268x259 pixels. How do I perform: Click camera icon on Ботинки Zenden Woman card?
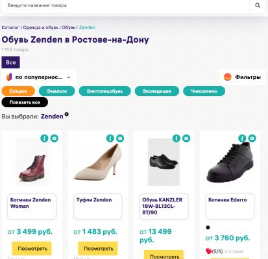click(55, 138)
